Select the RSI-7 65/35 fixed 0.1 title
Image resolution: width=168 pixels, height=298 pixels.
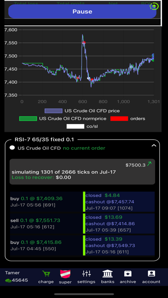pyautogui.click(x=44, y=140)
